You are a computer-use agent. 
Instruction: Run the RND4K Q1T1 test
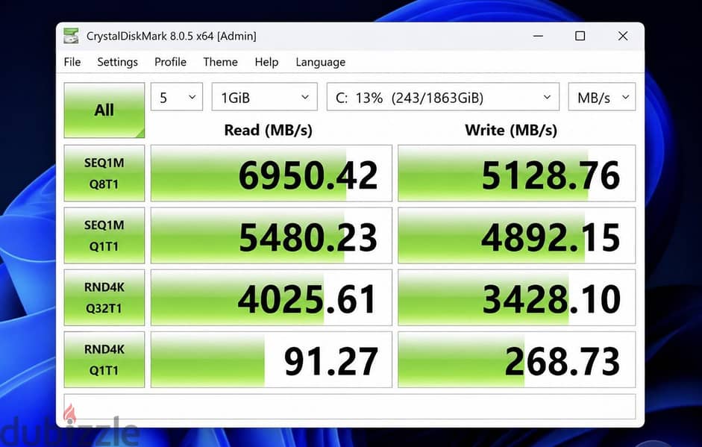104,360
